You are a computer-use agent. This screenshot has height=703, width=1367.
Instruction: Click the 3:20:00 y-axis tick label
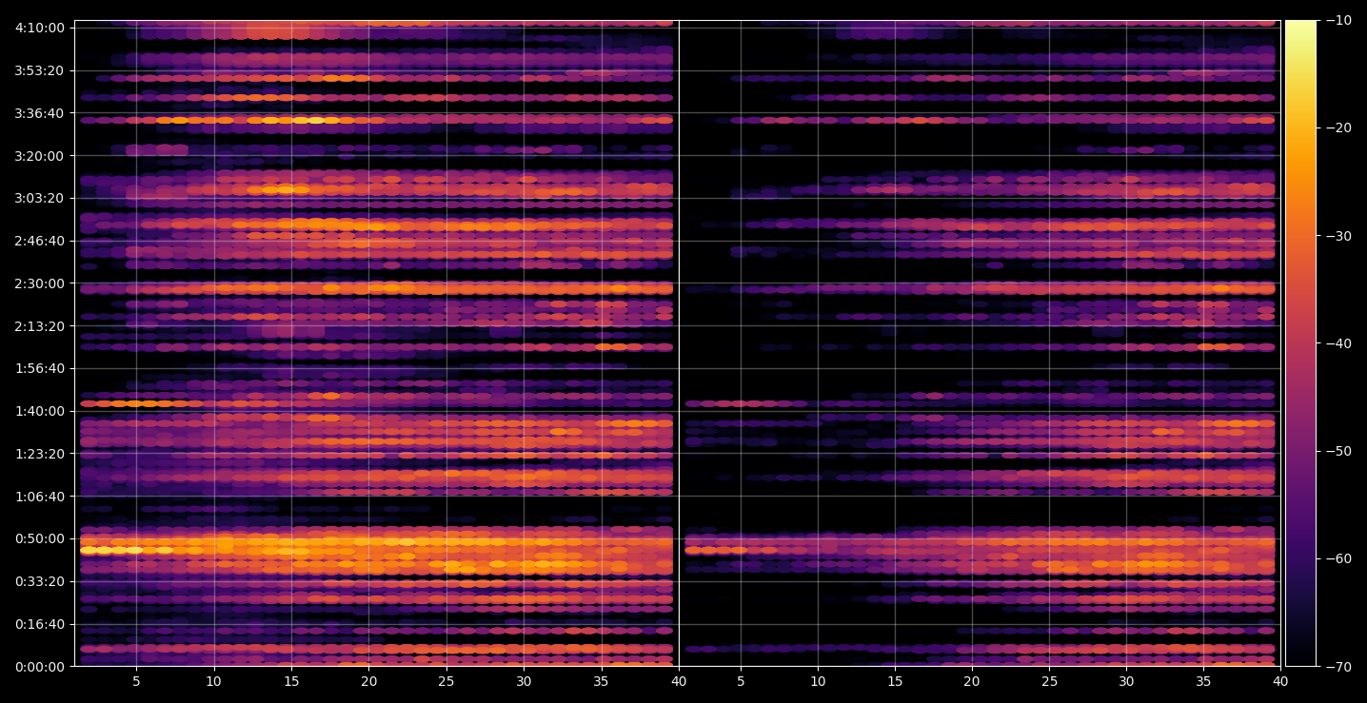(40, 155)
